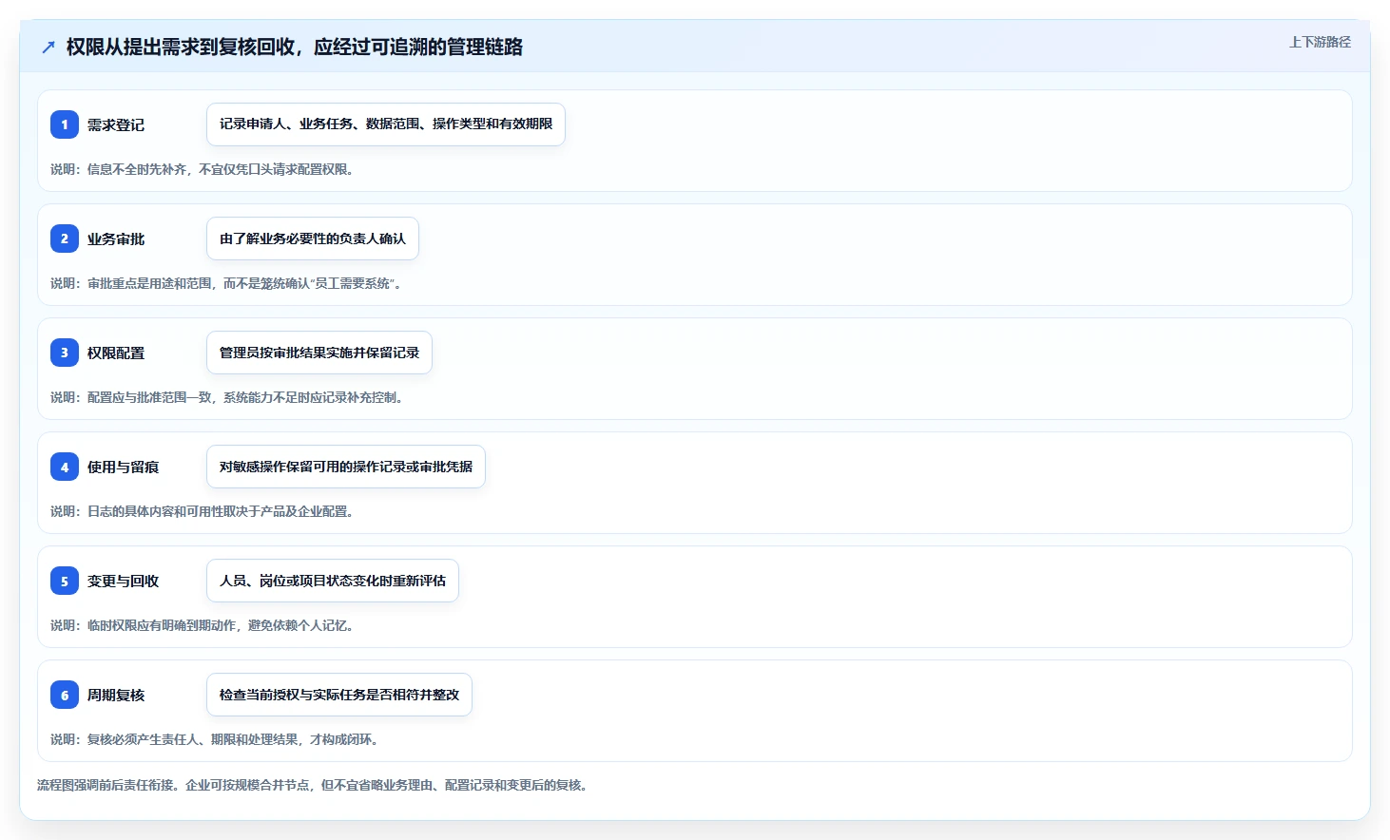Click the note 日志的具体内容和可用性

point(204,511)
